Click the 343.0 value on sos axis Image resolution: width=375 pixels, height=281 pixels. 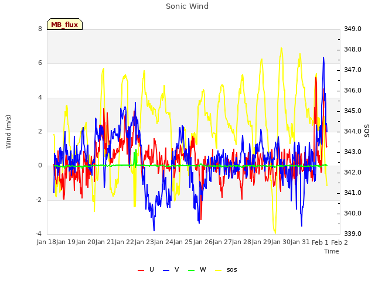tap(353, 152)
